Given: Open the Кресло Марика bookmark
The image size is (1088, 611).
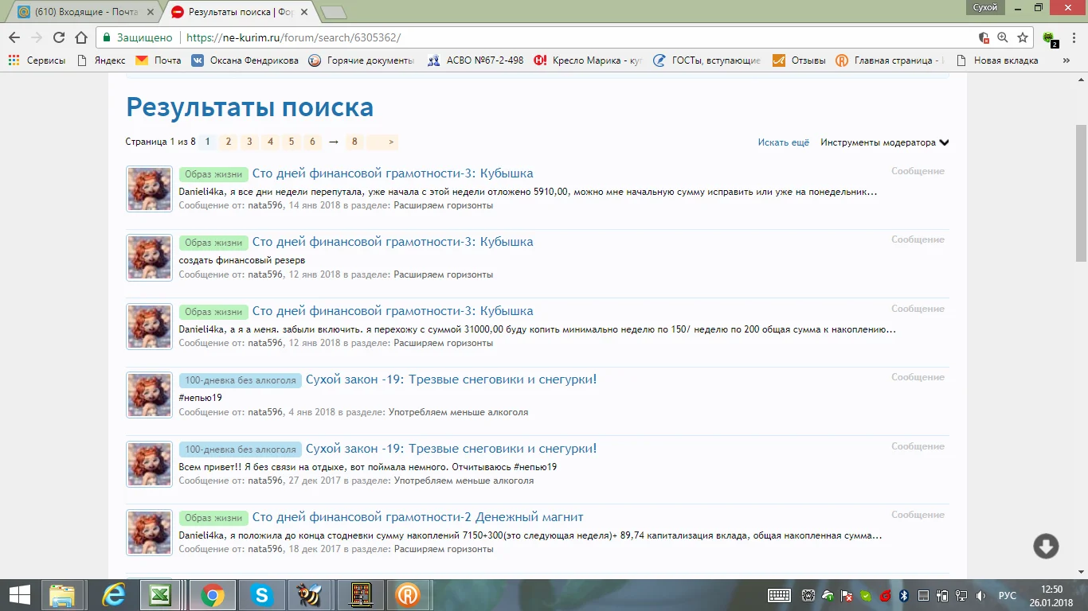Looking at the screenshot, I should 588,60.
